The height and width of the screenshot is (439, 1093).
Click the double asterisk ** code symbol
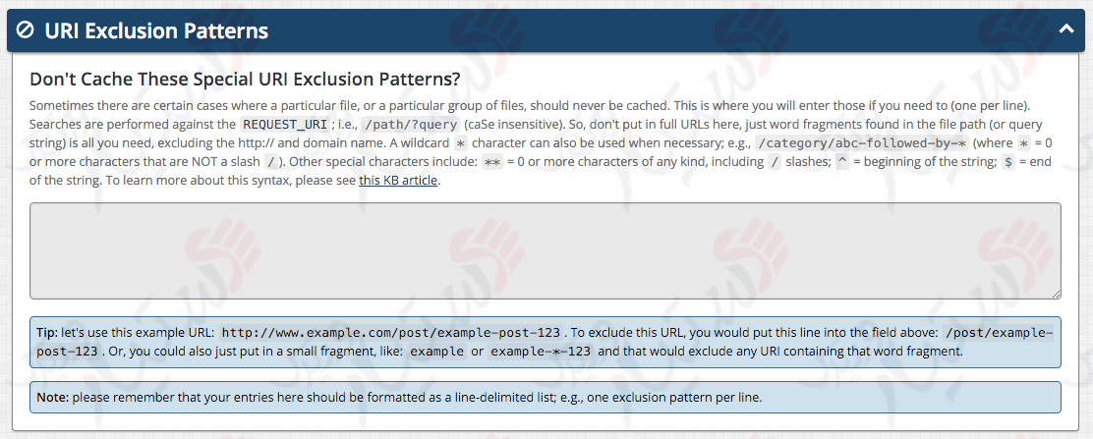pos(492,162)
